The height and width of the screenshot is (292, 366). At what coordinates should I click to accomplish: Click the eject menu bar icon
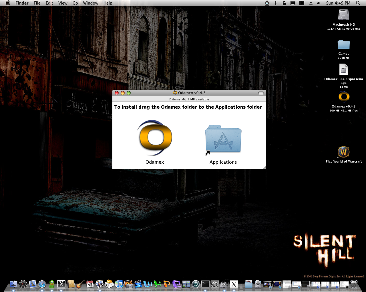pyautogui.click(x=311, y=3)
